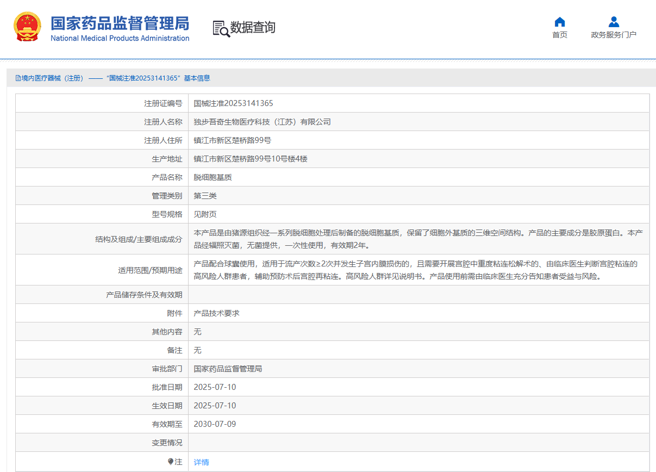Screen dimensions: 656x472
Task: Click the product name 脱细胞基质 cell
Action: pos(213,177)
